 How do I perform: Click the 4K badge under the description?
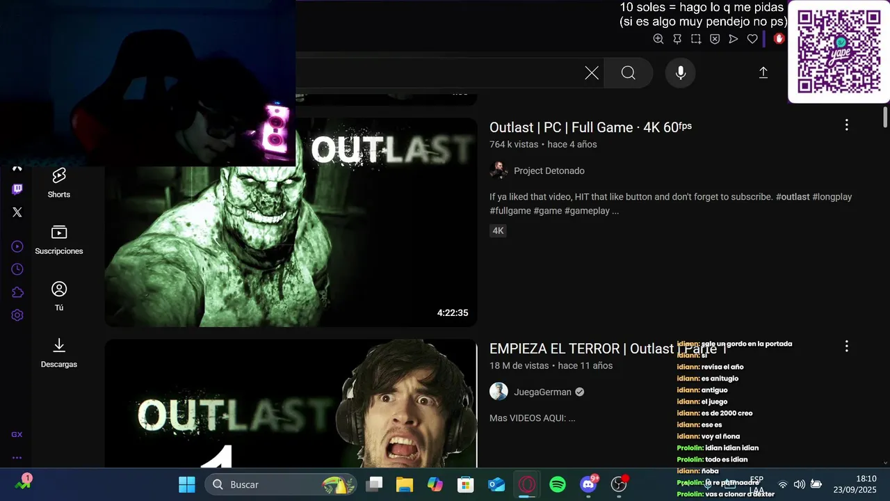(x=498, y=231)
